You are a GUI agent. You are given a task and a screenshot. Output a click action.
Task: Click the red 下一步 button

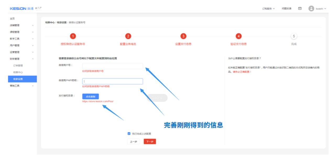pyautogui.click(x=150, y=141)
